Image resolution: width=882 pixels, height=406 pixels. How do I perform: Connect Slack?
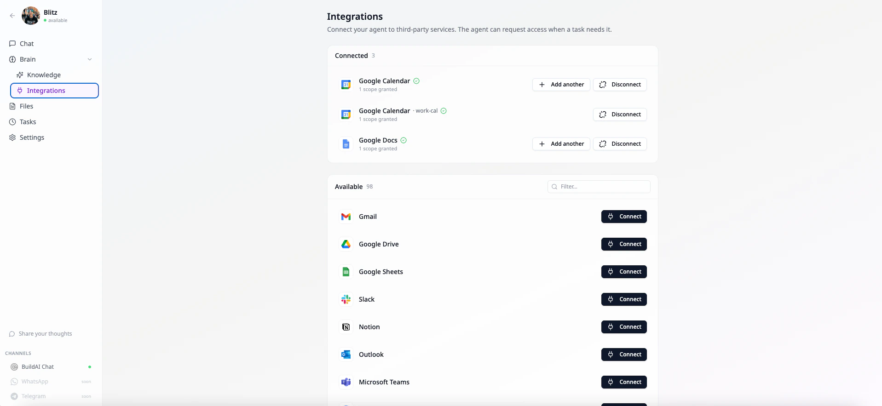(624, 299)
